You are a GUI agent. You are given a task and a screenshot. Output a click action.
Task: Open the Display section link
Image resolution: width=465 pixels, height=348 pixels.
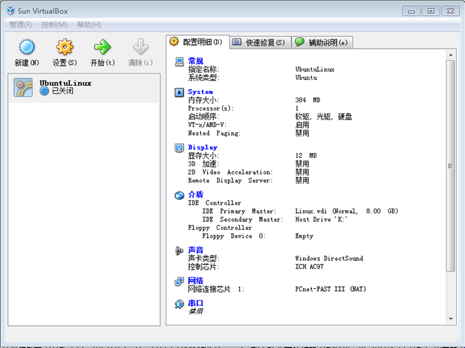[x=202, y=148]
